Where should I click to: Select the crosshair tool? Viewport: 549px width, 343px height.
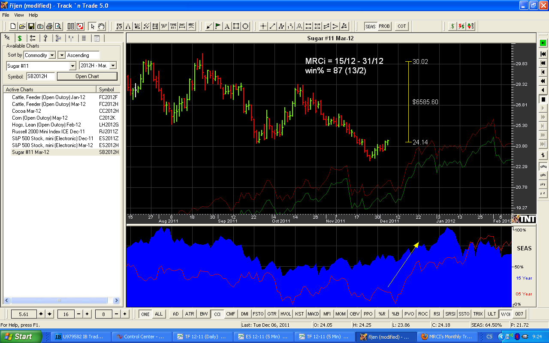[263, 26]
